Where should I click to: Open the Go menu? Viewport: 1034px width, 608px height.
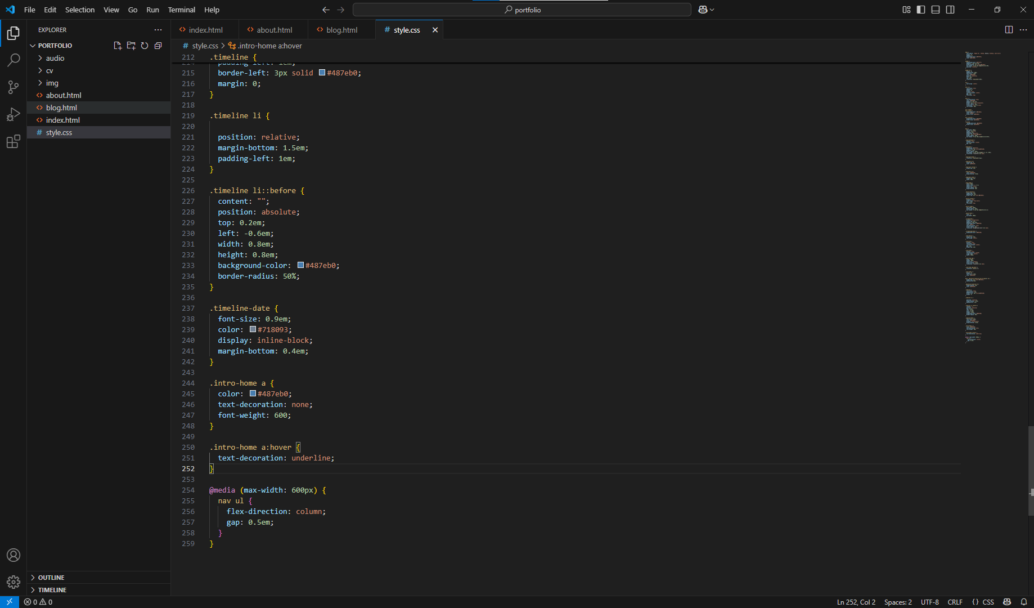pos(133,10)
